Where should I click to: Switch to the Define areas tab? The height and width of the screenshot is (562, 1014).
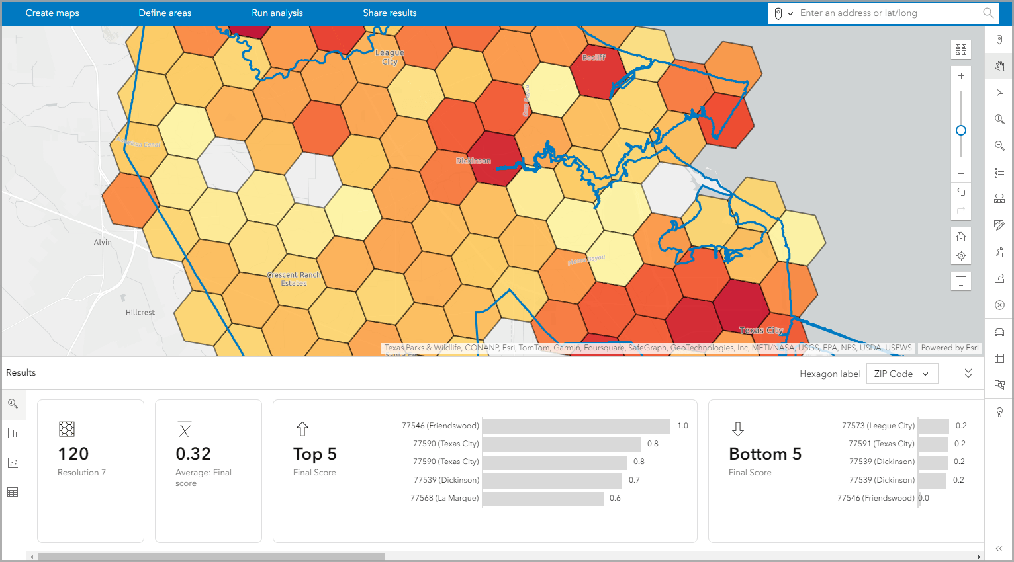click(165, 13)
